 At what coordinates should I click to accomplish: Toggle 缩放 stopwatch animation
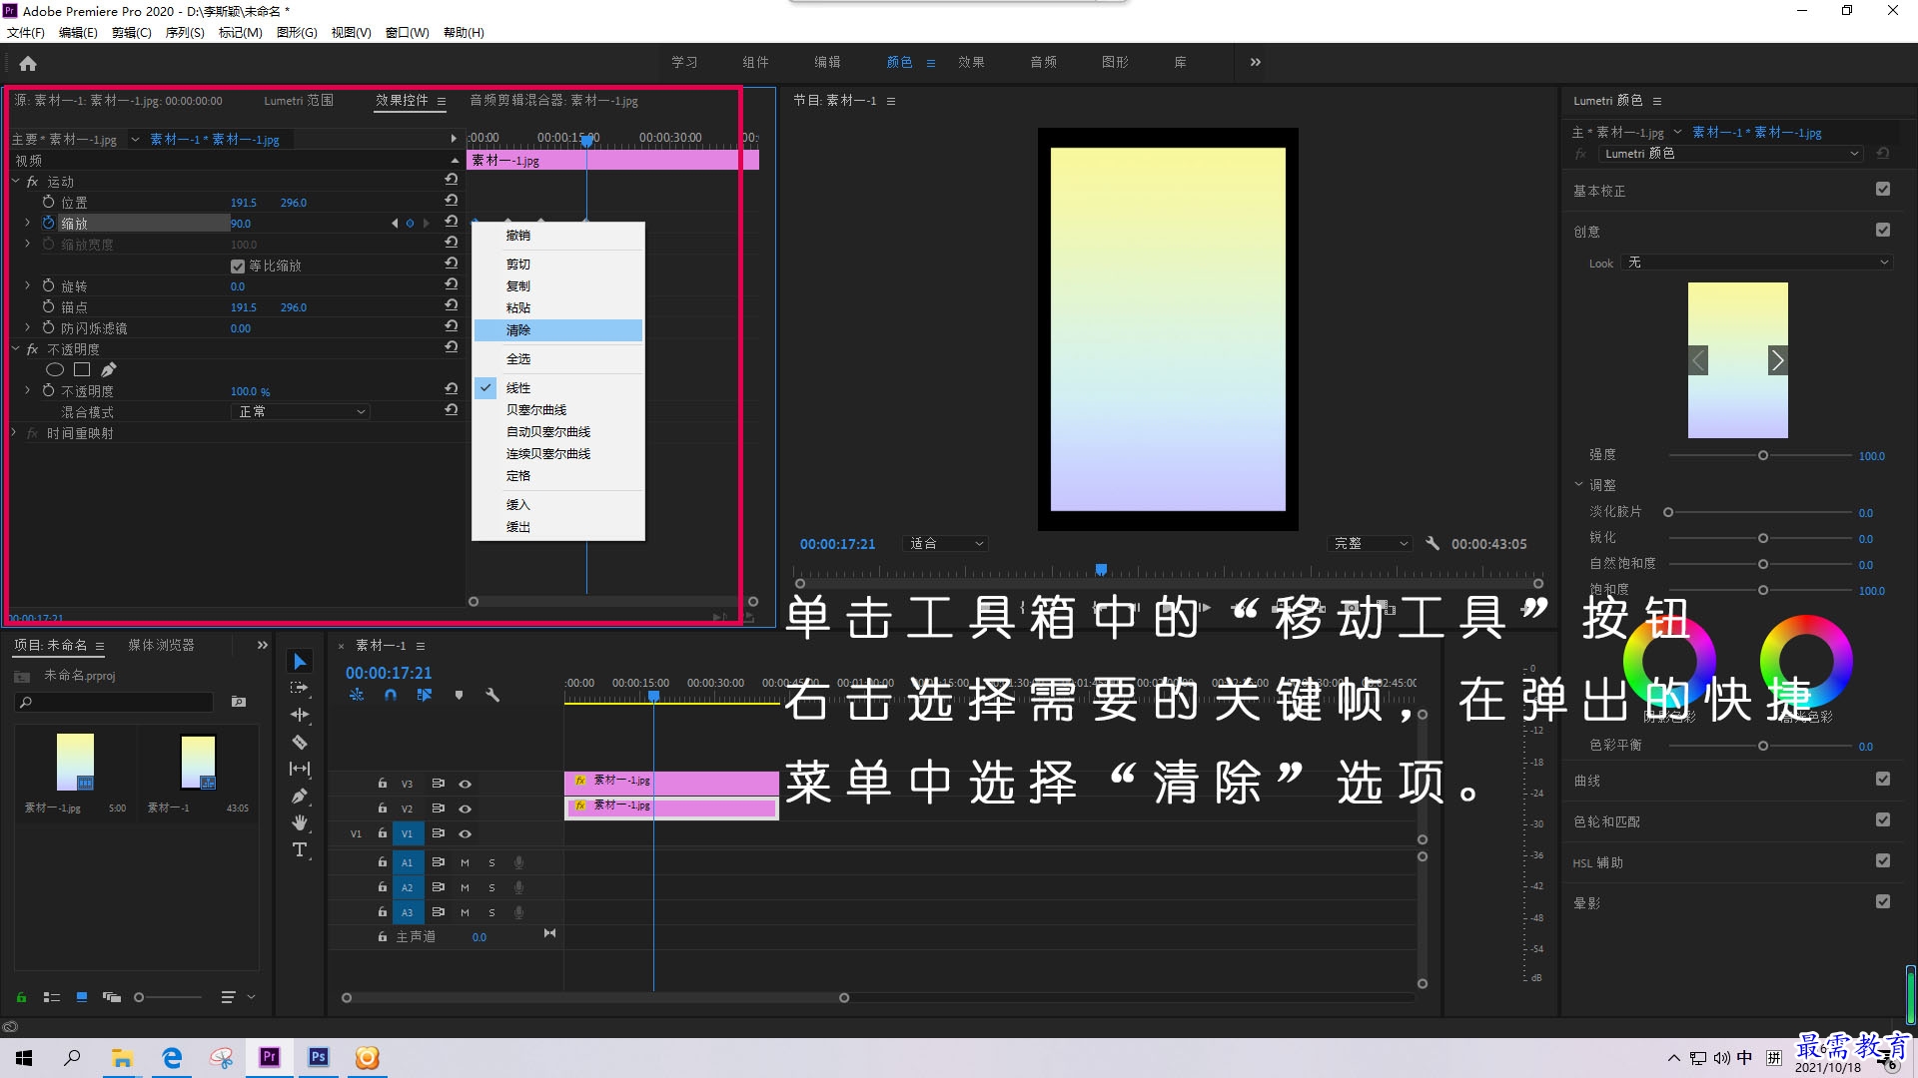point(48,223)
